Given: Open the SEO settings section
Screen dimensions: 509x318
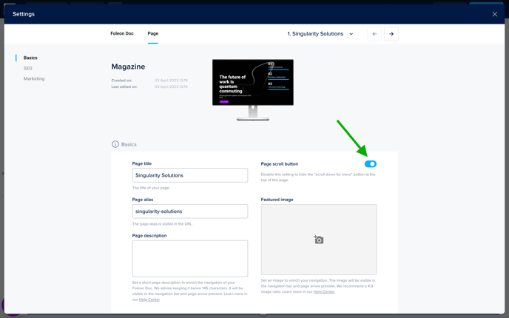Looking at the screenshot, I should tap(27, 68).
